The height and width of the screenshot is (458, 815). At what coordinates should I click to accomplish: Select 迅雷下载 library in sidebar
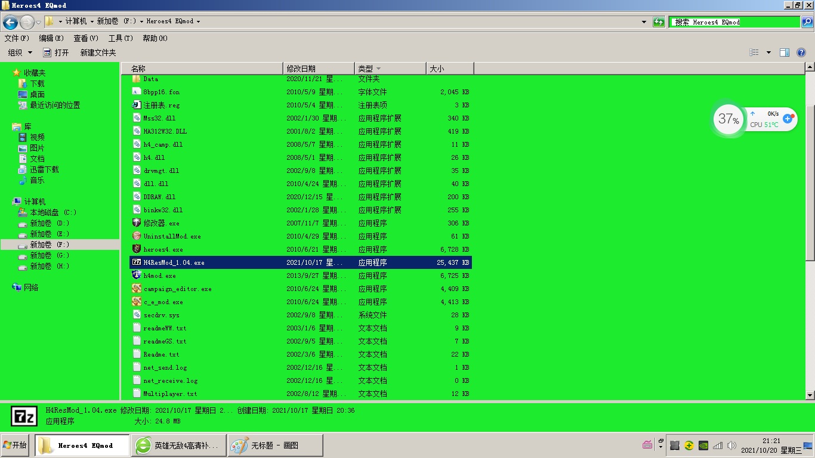tap(44, 169)
